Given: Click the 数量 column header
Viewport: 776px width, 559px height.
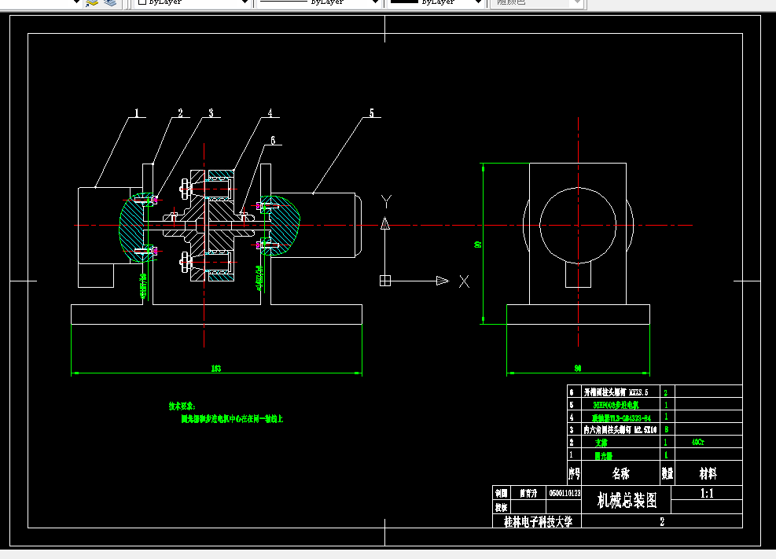Looking at the screenshot, I should (x=668, y=474).
